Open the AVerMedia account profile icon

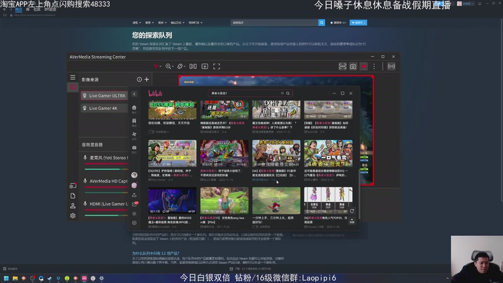click(x=73, y=206)
